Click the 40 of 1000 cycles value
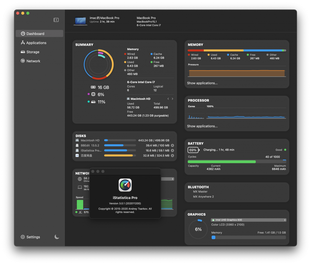311x265 pixels. [x=272, y=157]
